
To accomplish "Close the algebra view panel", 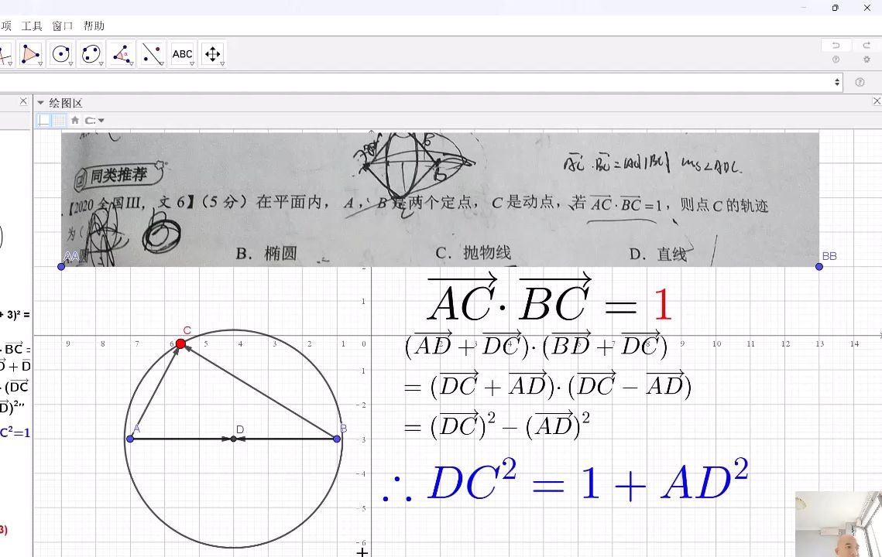I will click(23, 101).
